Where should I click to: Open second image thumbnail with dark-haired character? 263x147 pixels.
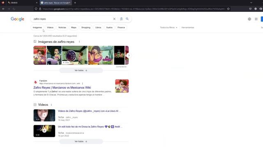pyautogui.click(x=54, y=55)
